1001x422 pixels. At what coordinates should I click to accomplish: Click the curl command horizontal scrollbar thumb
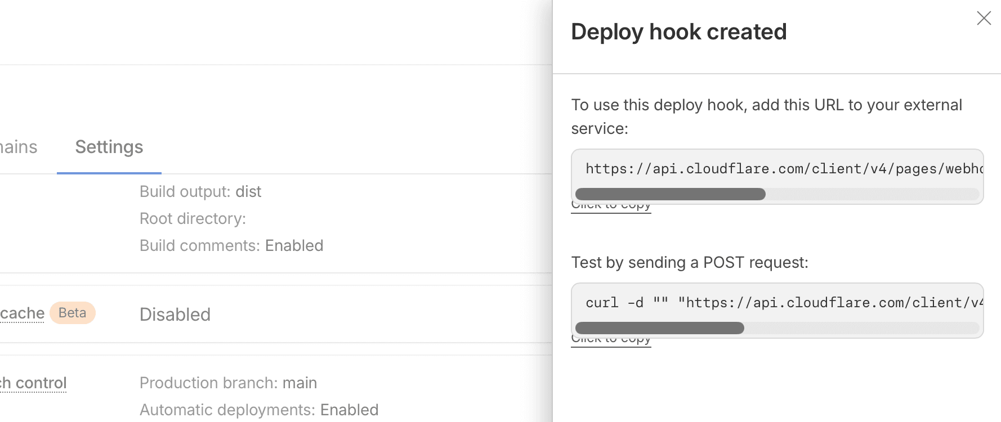click(x=659, y=328)
